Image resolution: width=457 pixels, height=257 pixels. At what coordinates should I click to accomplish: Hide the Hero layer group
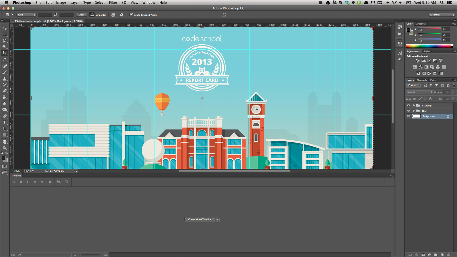click(x=408, y=111)
